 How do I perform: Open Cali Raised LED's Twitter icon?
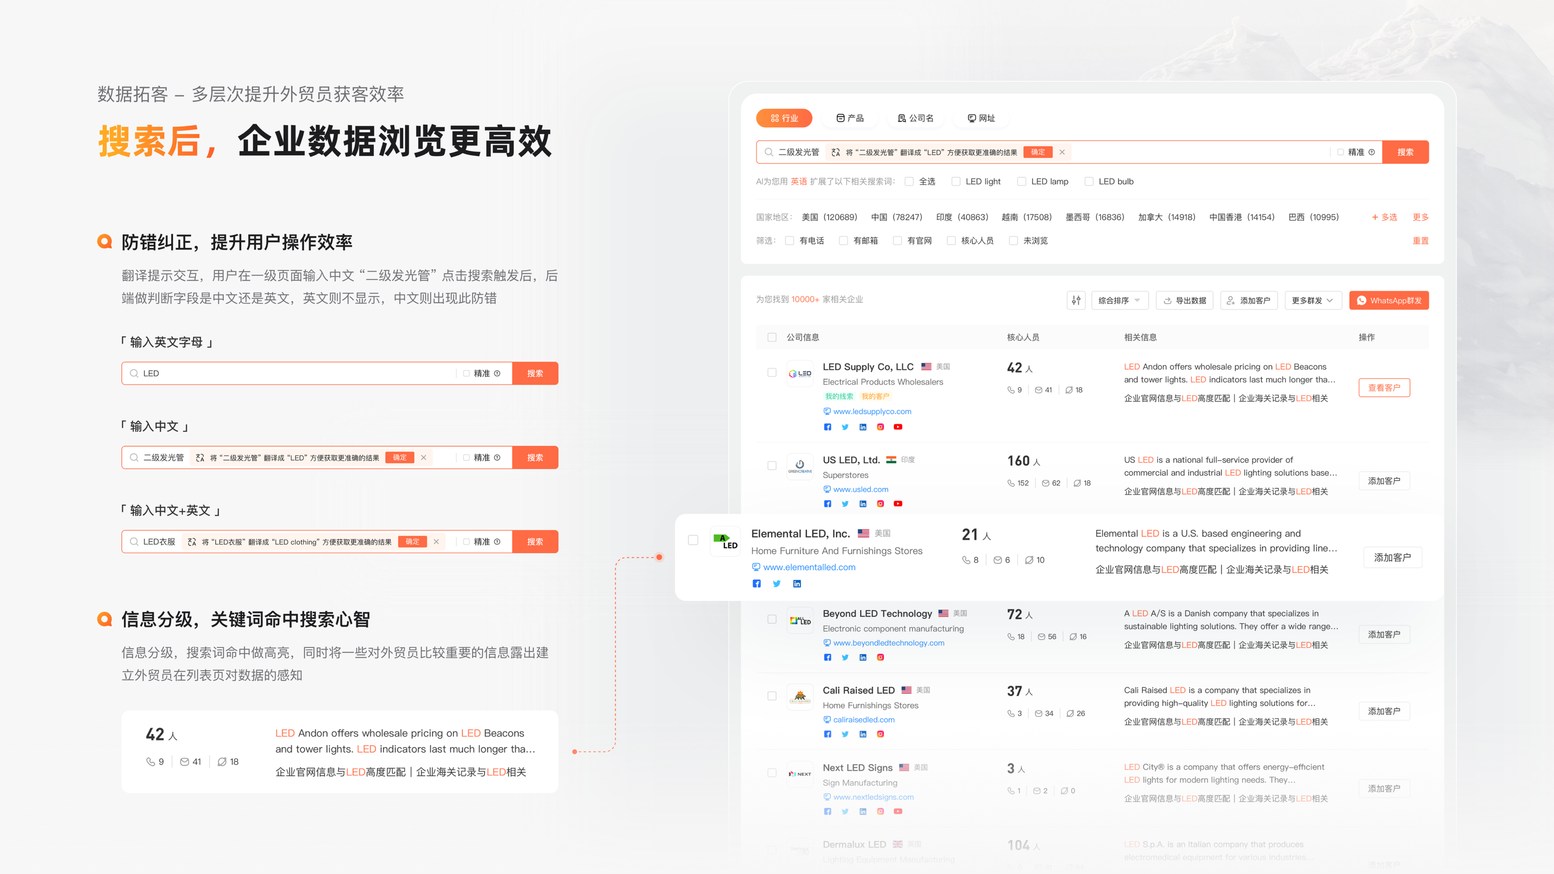point(845,734)
